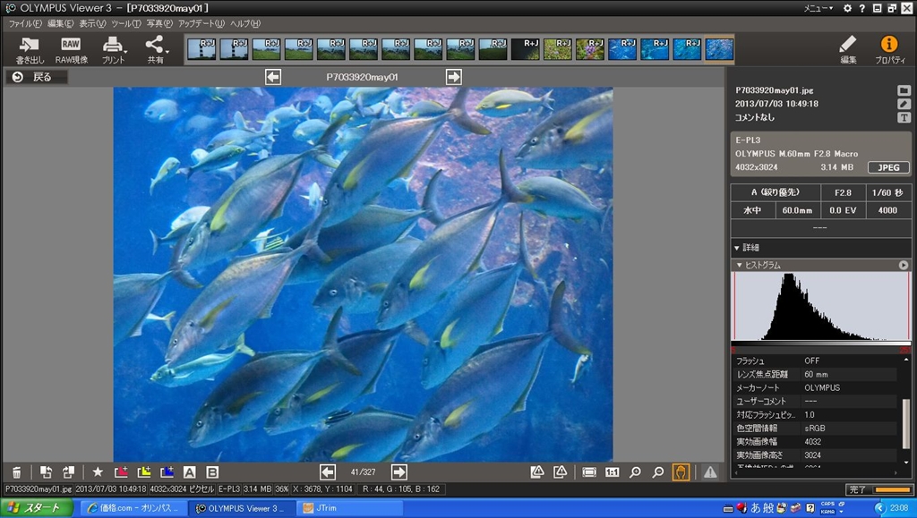Click the text comment T icon
Screen dimensions: 917x518
(904, 117)
